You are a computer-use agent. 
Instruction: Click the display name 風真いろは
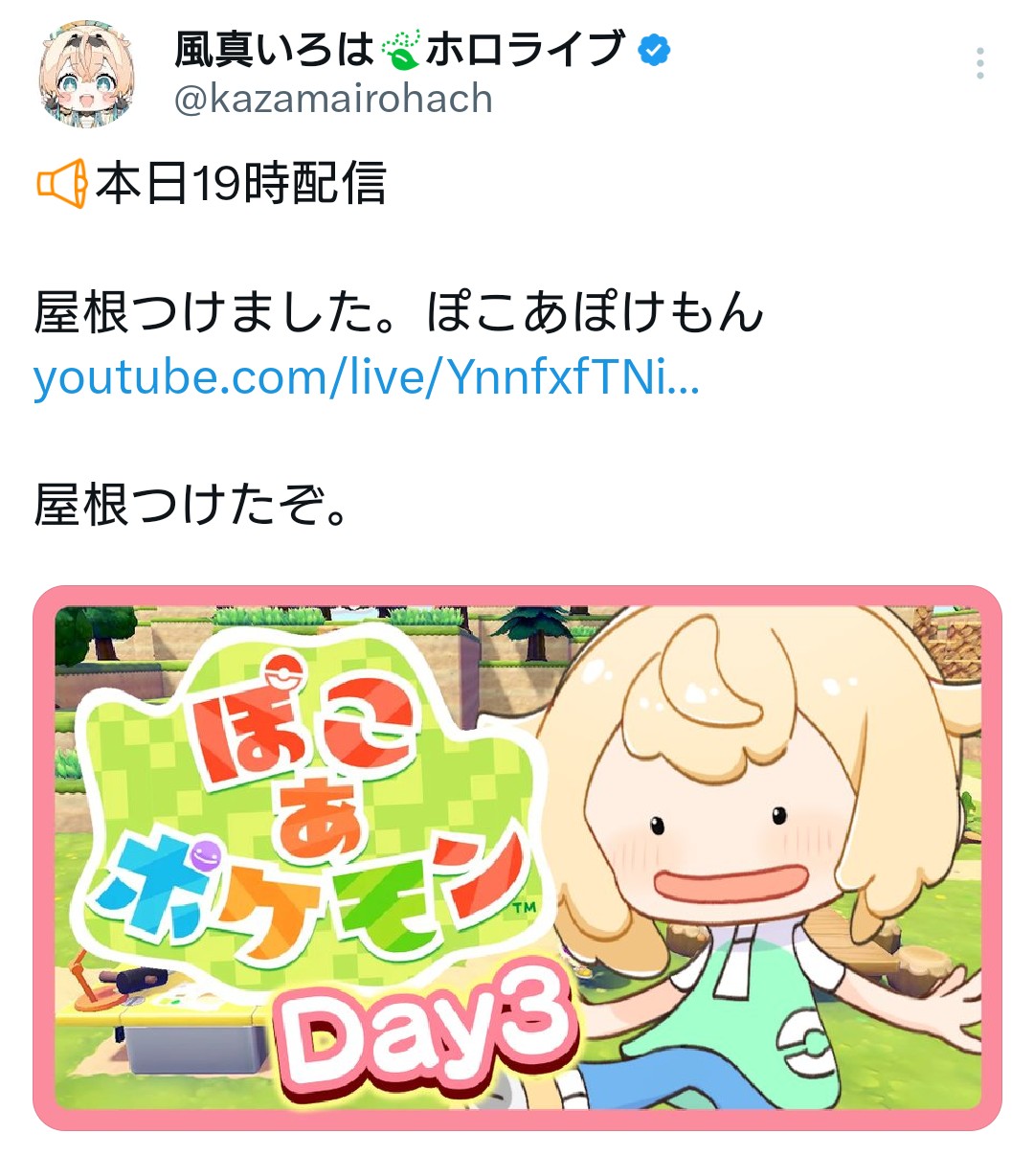coord(275,50)
